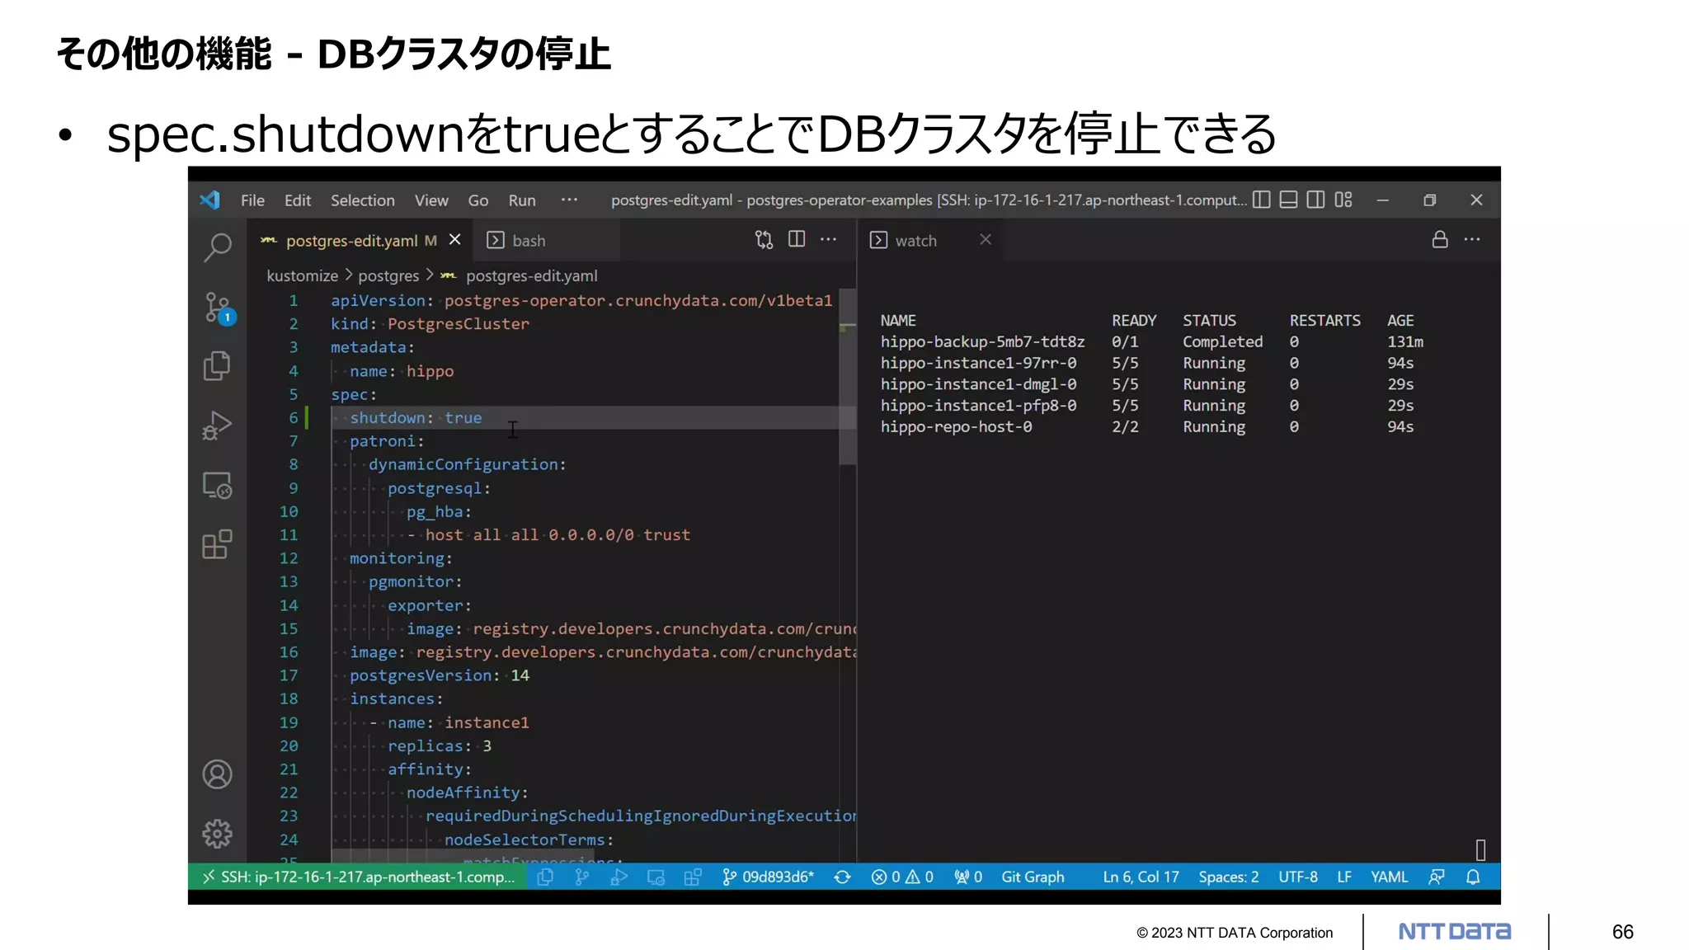The width and height of the screenshot is (1689, 950).
Task: Click the status bar copy icon
Action: click(x=545, y=877)
